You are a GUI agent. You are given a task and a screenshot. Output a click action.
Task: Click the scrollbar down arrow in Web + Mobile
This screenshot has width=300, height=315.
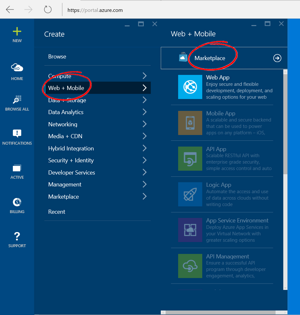pyautogui.click(x=285, y=288)
